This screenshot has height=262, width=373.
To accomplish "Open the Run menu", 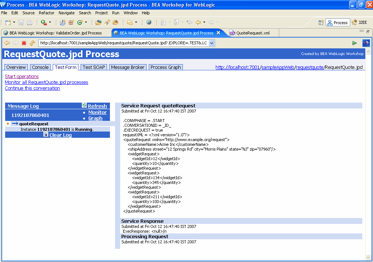I will point(116,13).
